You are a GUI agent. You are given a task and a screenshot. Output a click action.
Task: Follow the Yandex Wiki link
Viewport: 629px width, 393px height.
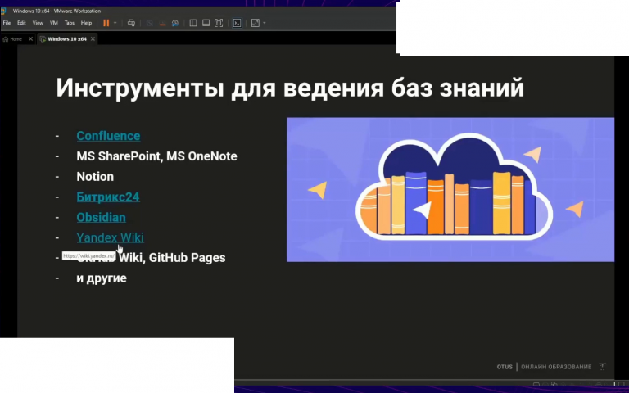click(x=110, y=237)
